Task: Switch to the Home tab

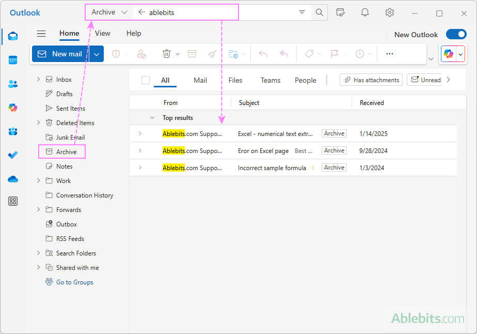Action: click(69, 33)
